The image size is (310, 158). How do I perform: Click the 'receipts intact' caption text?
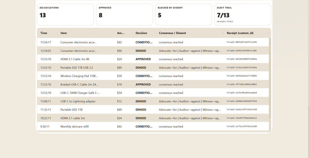225,21
